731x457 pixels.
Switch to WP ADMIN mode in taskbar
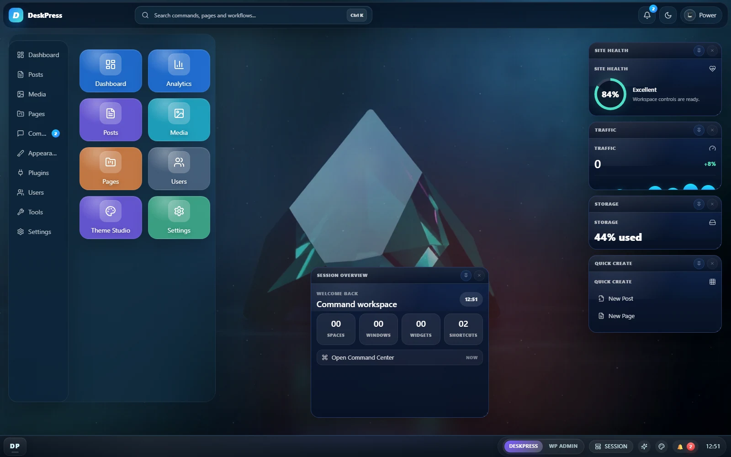click(563, 446)
